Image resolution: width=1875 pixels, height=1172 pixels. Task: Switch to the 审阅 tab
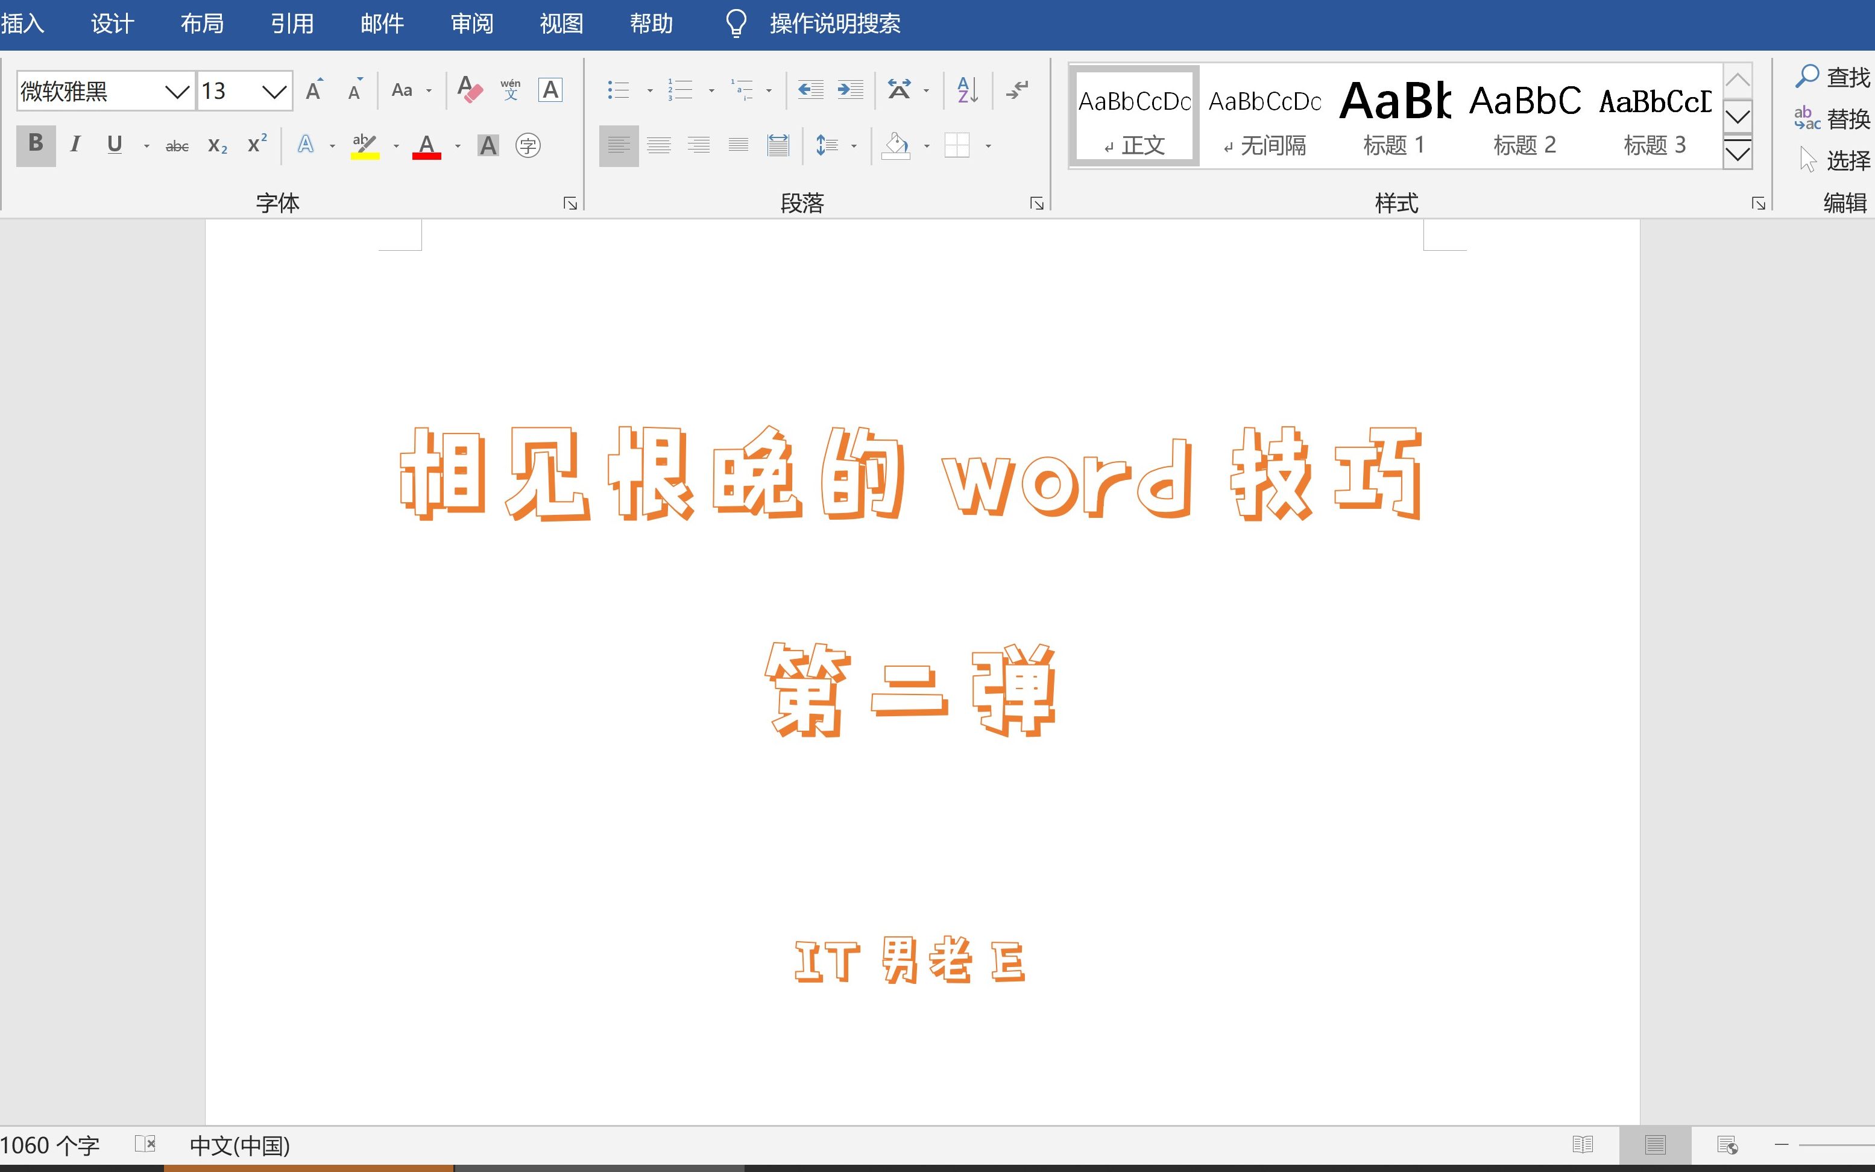472,24
